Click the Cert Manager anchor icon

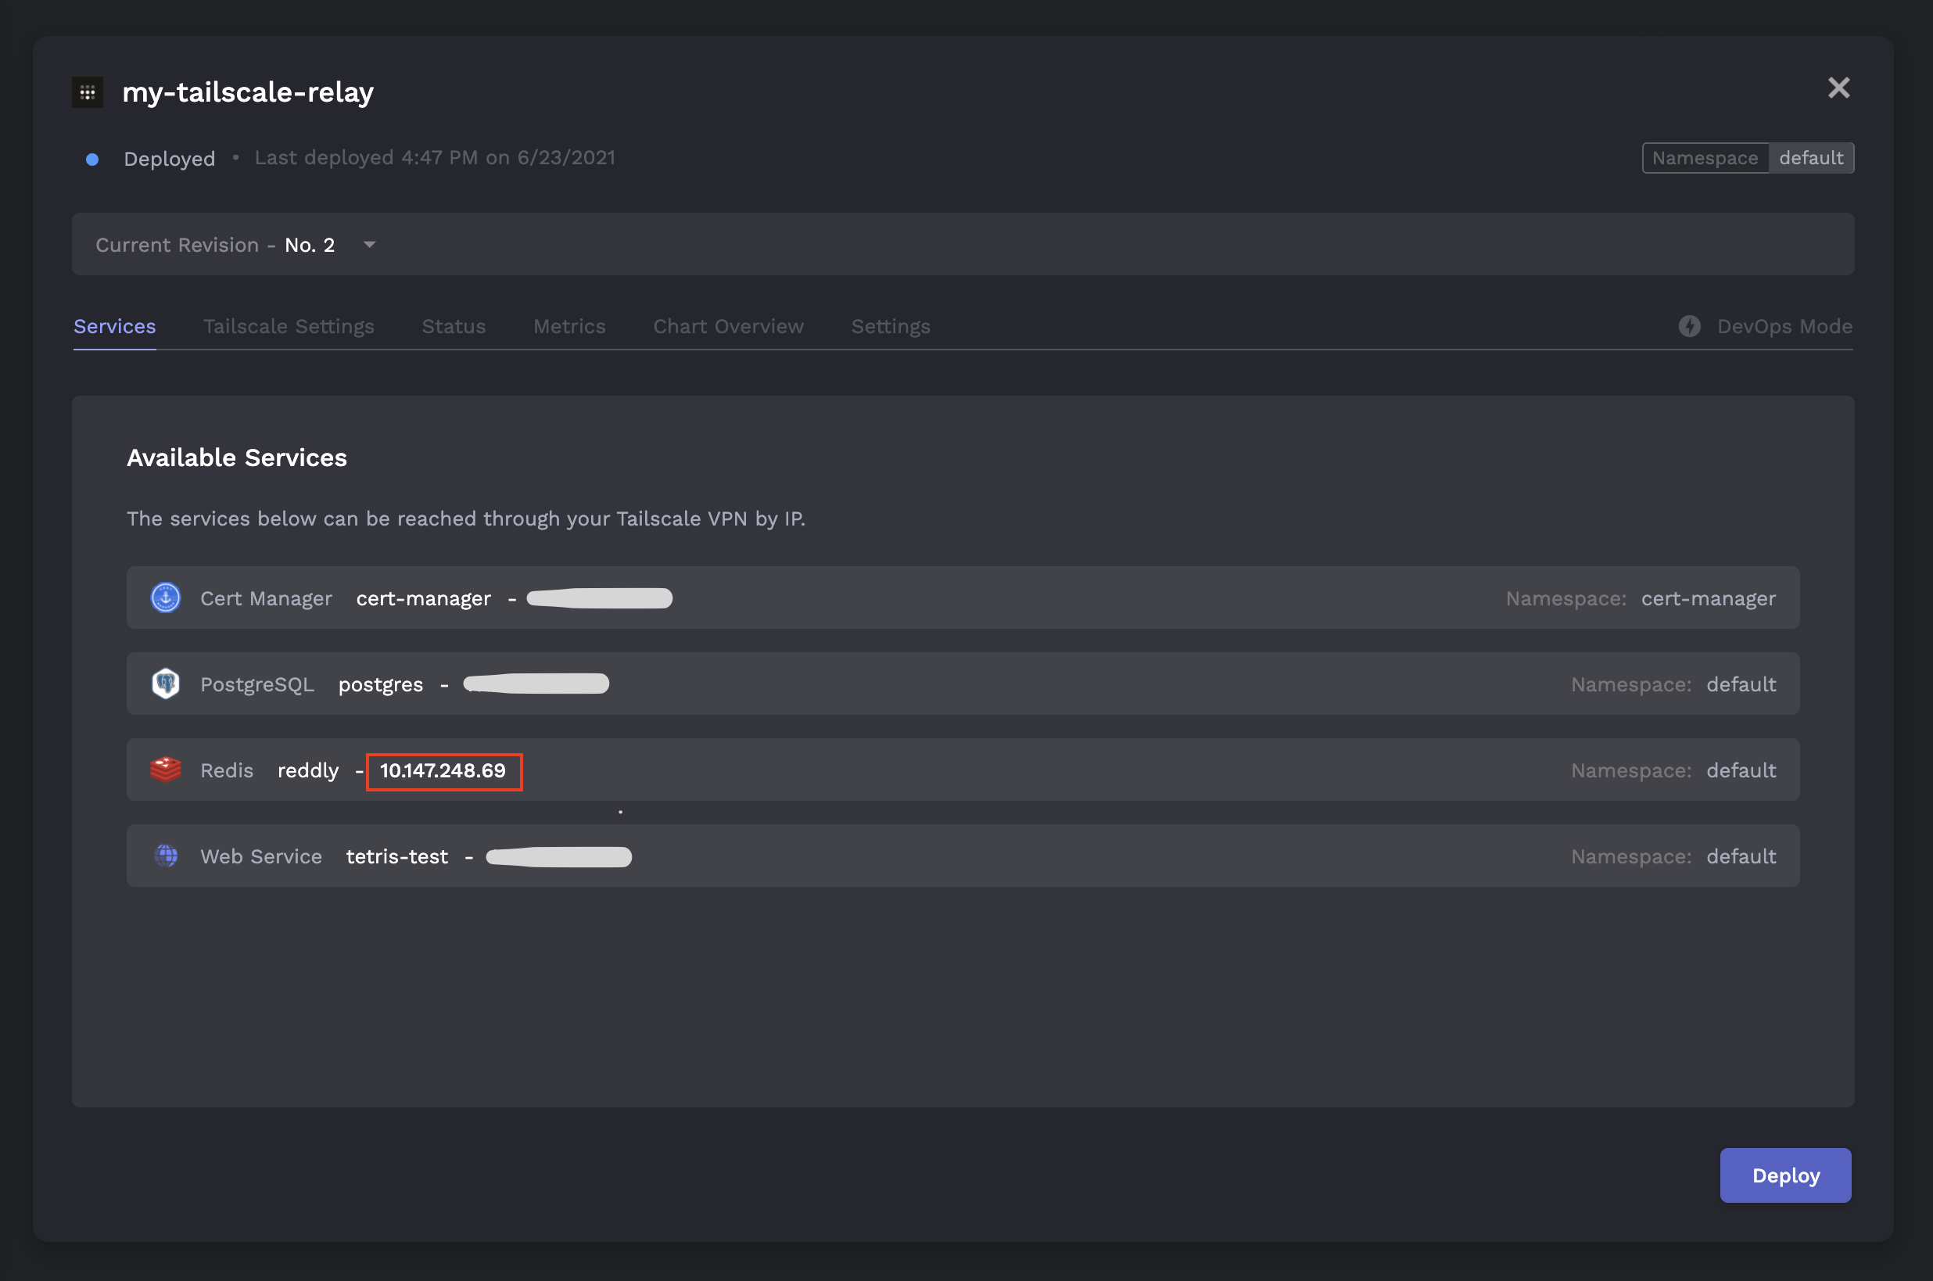coord(166,598)
